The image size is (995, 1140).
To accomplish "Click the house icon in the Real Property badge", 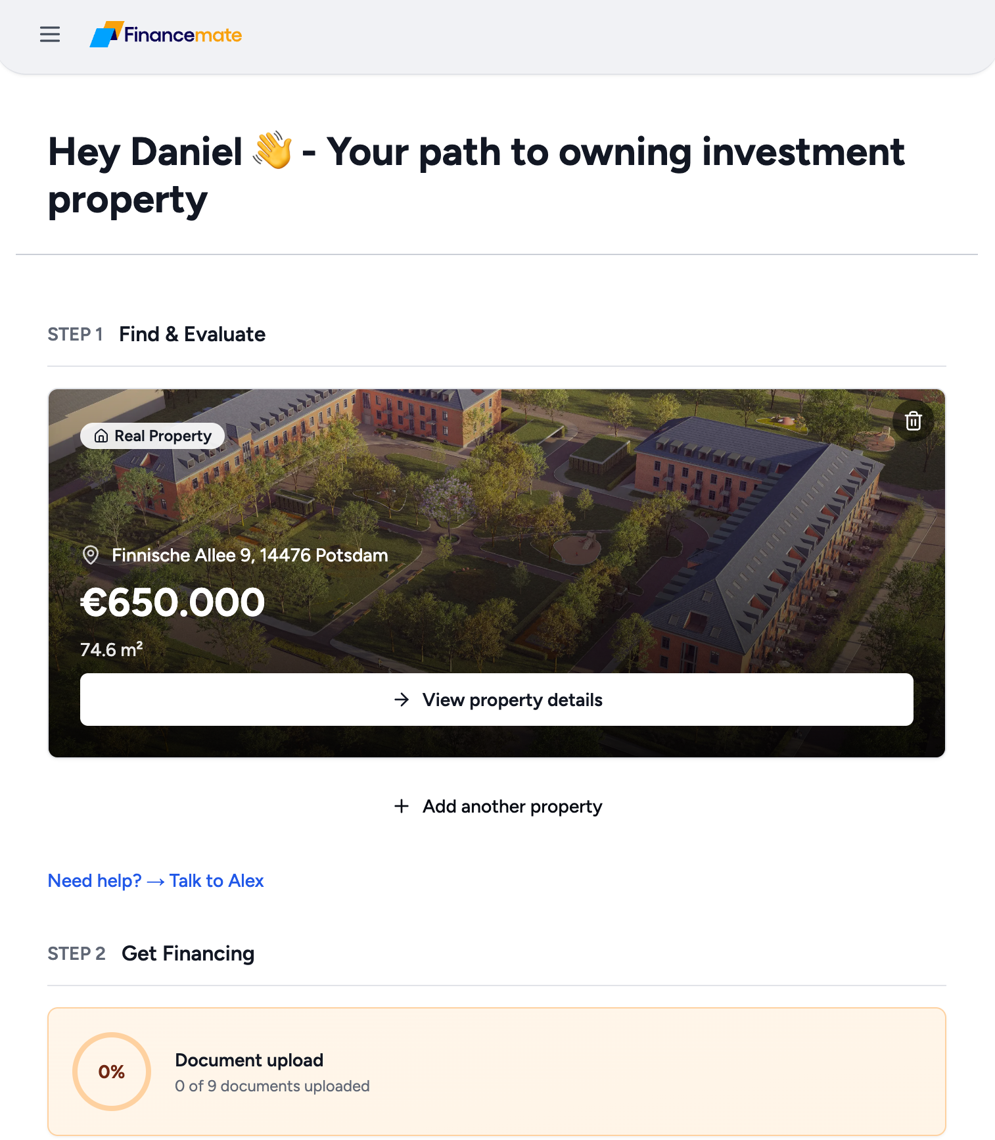I will click(101, 436).
